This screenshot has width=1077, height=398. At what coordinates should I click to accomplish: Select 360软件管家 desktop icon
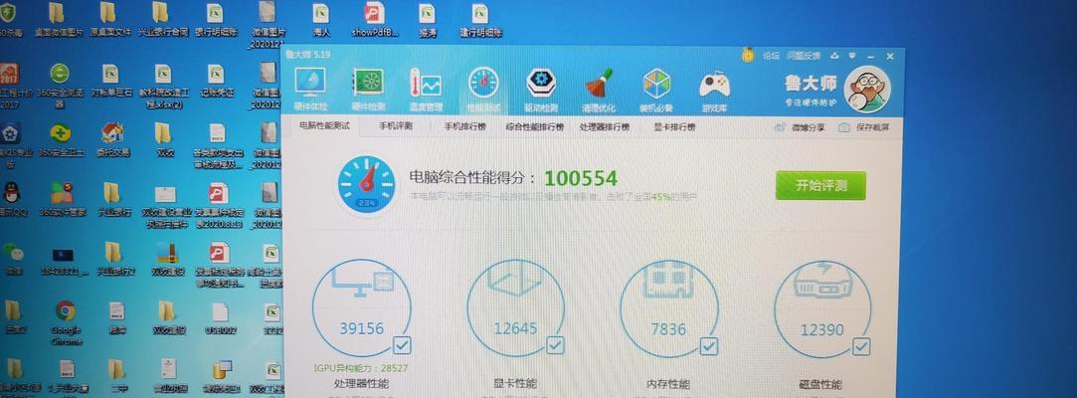pos(62,199)
